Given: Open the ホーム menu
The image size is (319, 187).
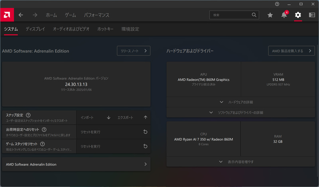Looking at the screenshot, I should pyautogui.click(x=51, y=15).
